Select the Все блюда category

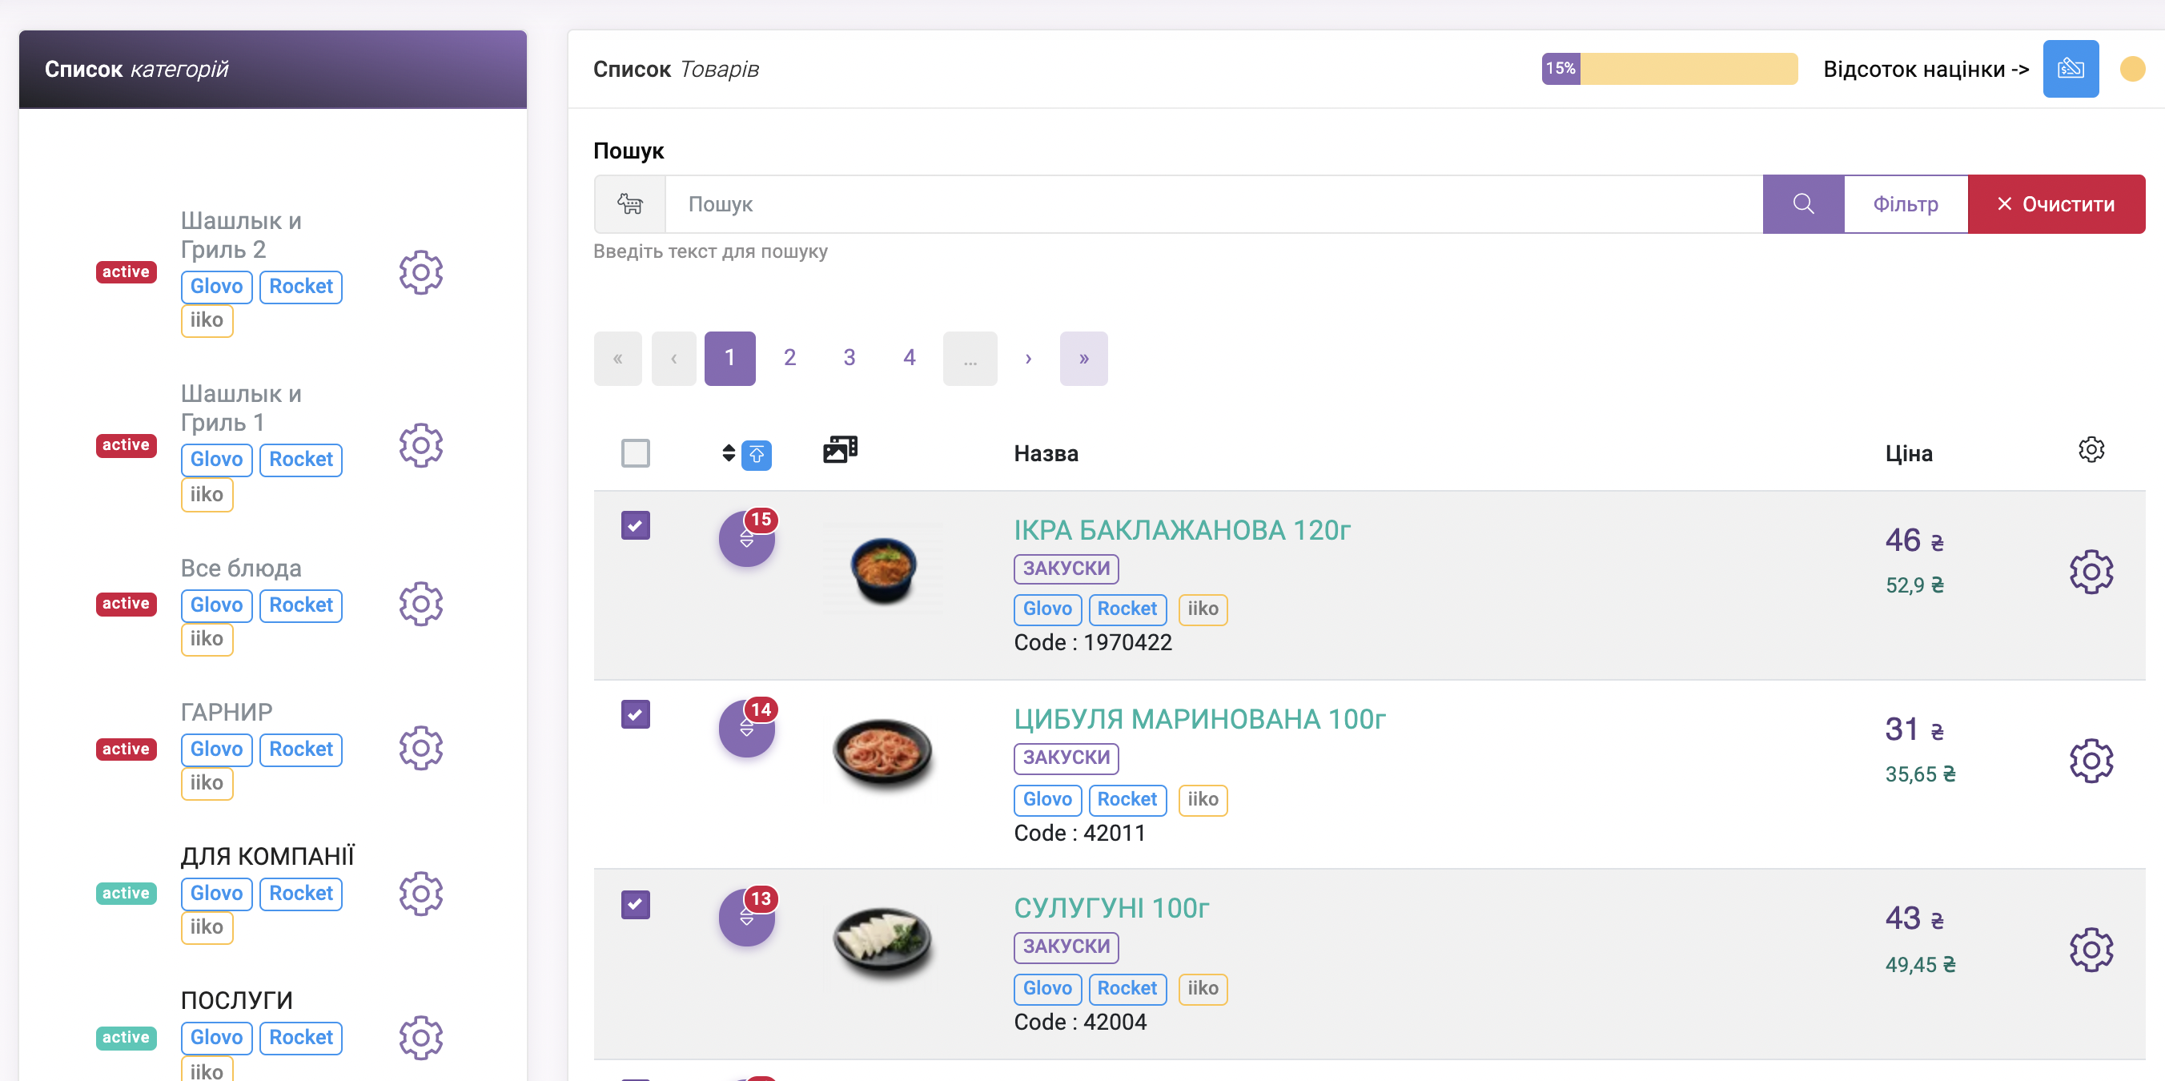click(x=241, y=569)
